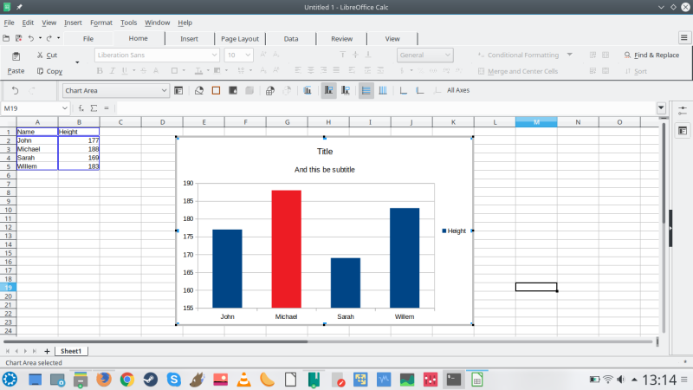The height and width of the screenshot is (390, 693).
Task: Click the Sum icon in formula bar
Action: (94, 108)
